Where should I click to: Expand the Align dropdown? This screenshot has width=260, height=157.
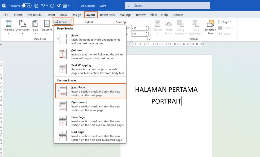tap(225, 22)
